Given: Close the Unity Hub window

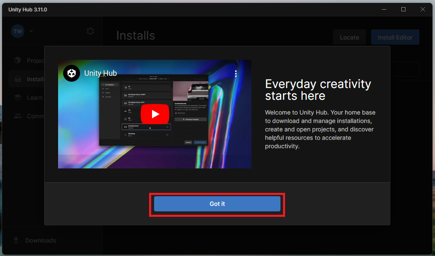Looking at the screenshot, I should pos(423,9).
